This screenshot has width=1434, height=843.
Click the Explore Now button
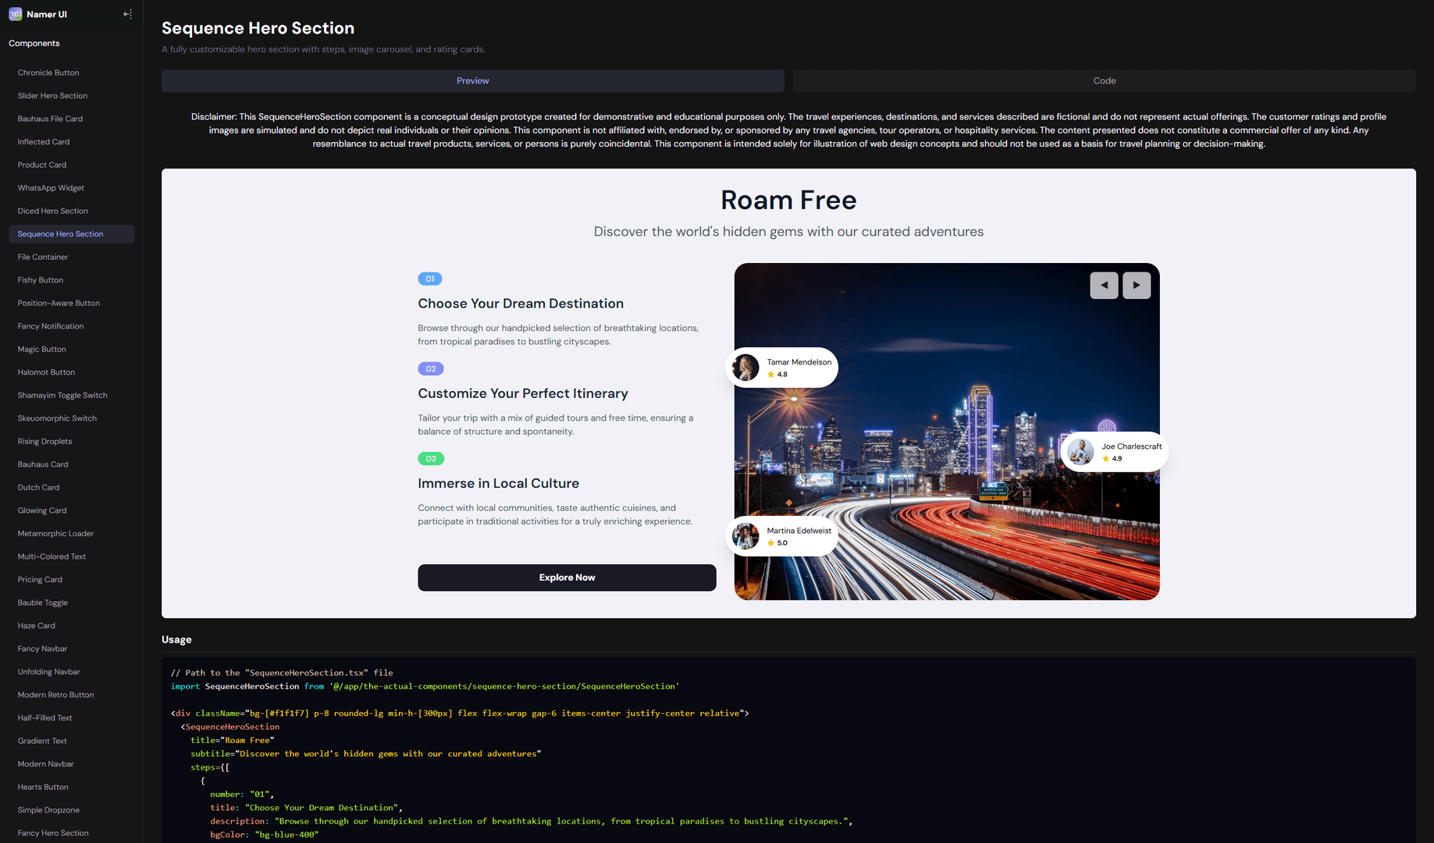(567, 578)
